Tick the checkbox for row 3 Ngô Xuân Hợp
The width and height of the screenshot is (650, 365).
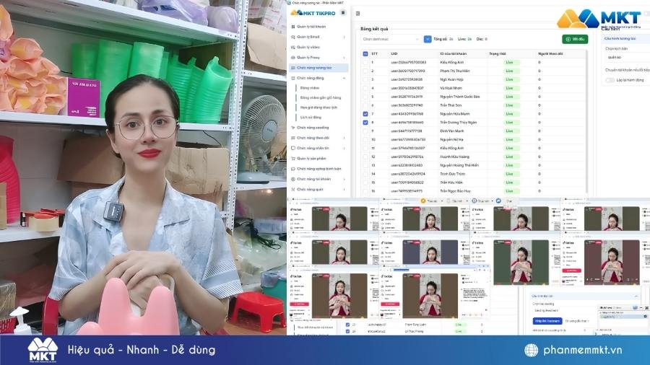[365, 79]
